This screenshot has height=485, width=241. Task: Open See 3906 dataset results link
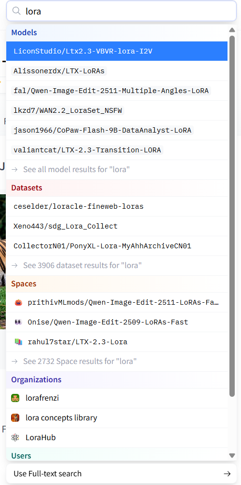117,265
